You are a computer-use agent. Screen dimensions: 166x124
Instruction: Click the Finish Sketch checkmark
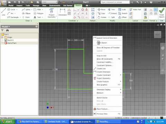pos(162,13)
